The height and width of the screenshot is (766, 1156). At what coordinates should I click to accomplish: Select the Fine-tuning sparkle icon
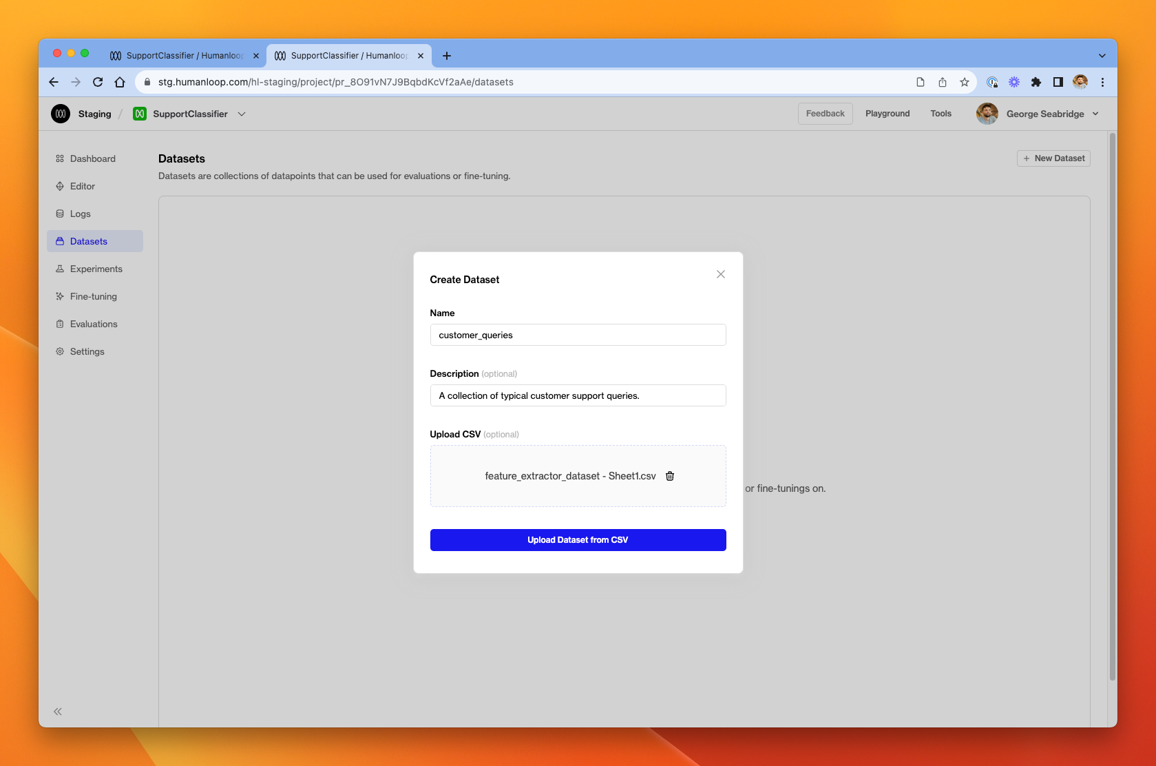(60, 296)
